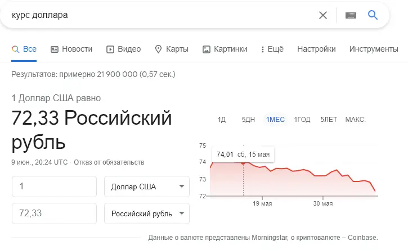Show the МАКС. chart range
This screenshot has height=250, width=408.
point(356,120)
